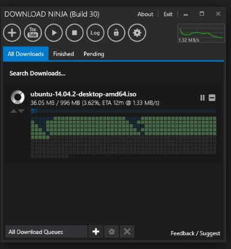Open queue settings gear at bottom

[x=112, y=232]
